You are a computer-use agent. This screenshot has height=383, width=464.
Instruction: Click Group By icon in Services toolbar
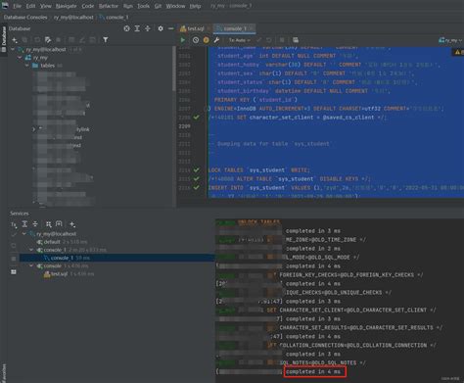pyautogui.click(x=49, y=224)
